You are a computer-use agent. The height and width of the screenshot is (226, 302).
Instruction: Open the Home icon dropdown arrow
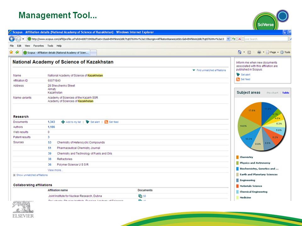coord(244,52)
